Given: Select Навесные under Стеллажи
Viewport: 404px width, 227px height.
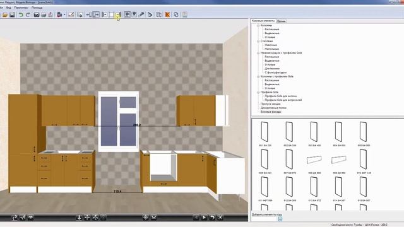Looking at the screenshot, I should pos(271,45).
